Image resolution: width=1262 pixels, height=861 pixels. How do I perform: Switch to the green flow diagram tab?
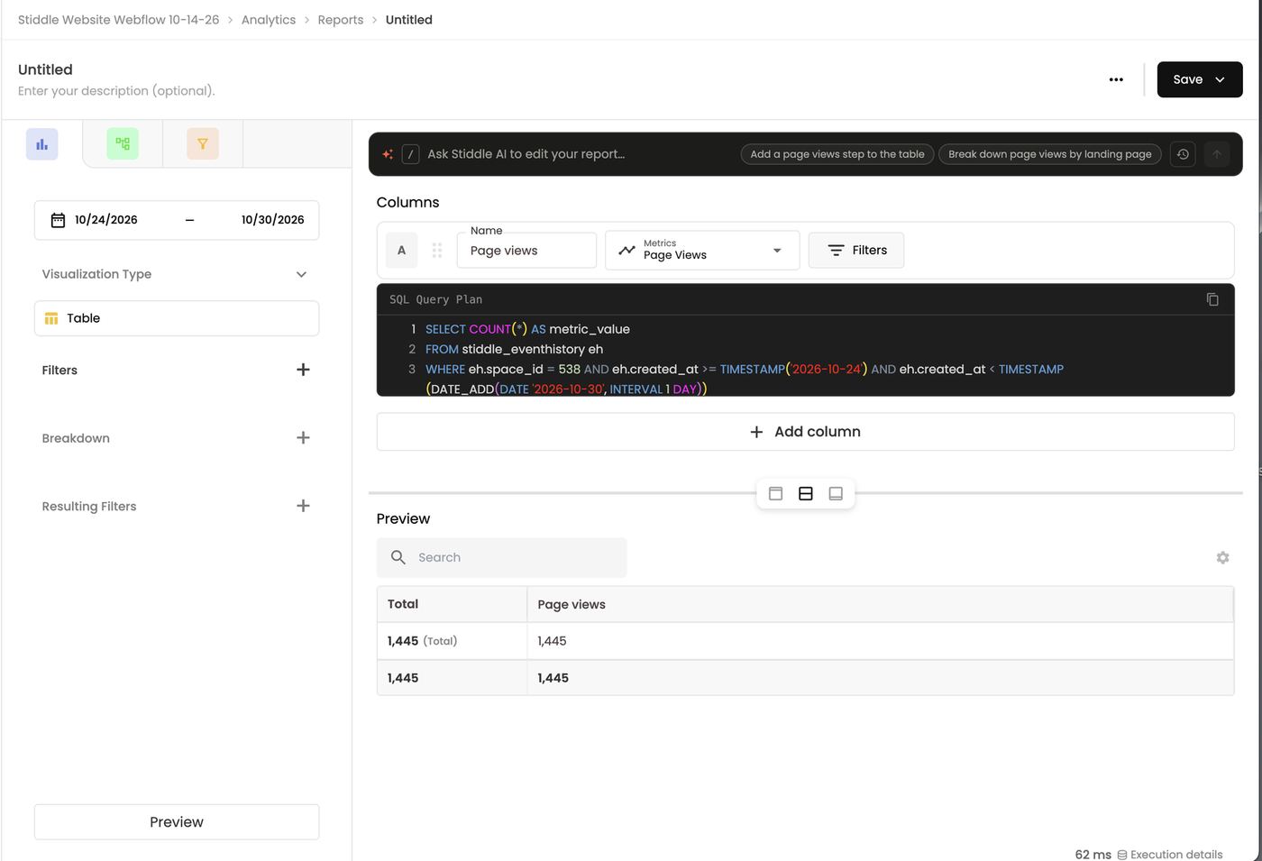123,144
